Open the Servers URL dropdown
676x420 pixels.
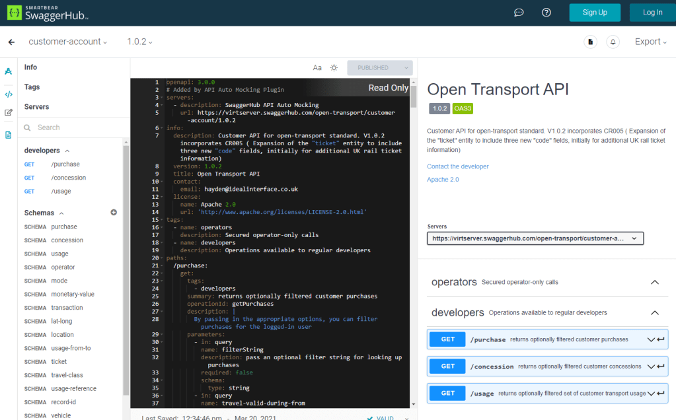pos(535,238)
